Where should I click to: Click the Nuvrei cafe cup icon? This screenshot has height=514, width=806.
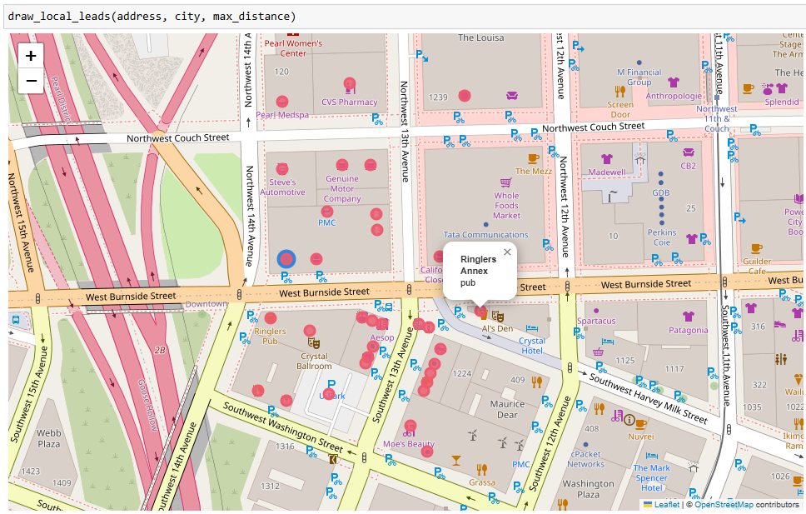click(640, 425)
